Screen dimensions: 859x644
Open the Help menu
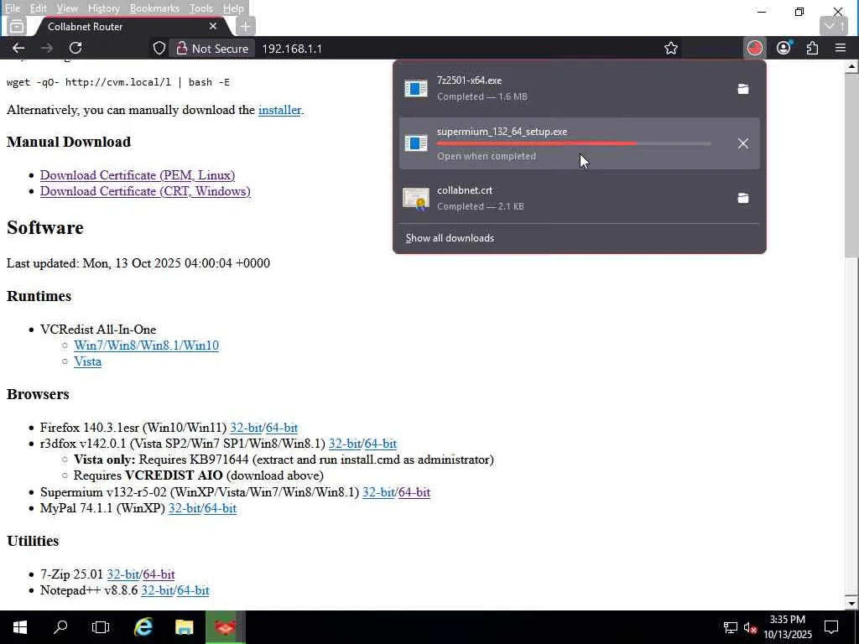pyautogui.click(x=233, y=8)
